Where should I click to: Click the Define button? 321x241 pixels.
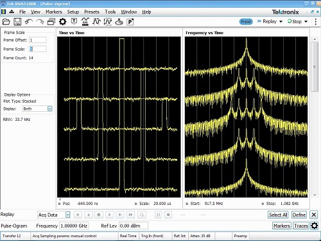tap(299, 215)
